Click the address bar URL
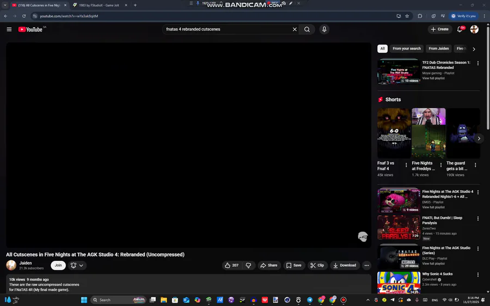Viewport: 490px width, 306px height. click(69, 16)
